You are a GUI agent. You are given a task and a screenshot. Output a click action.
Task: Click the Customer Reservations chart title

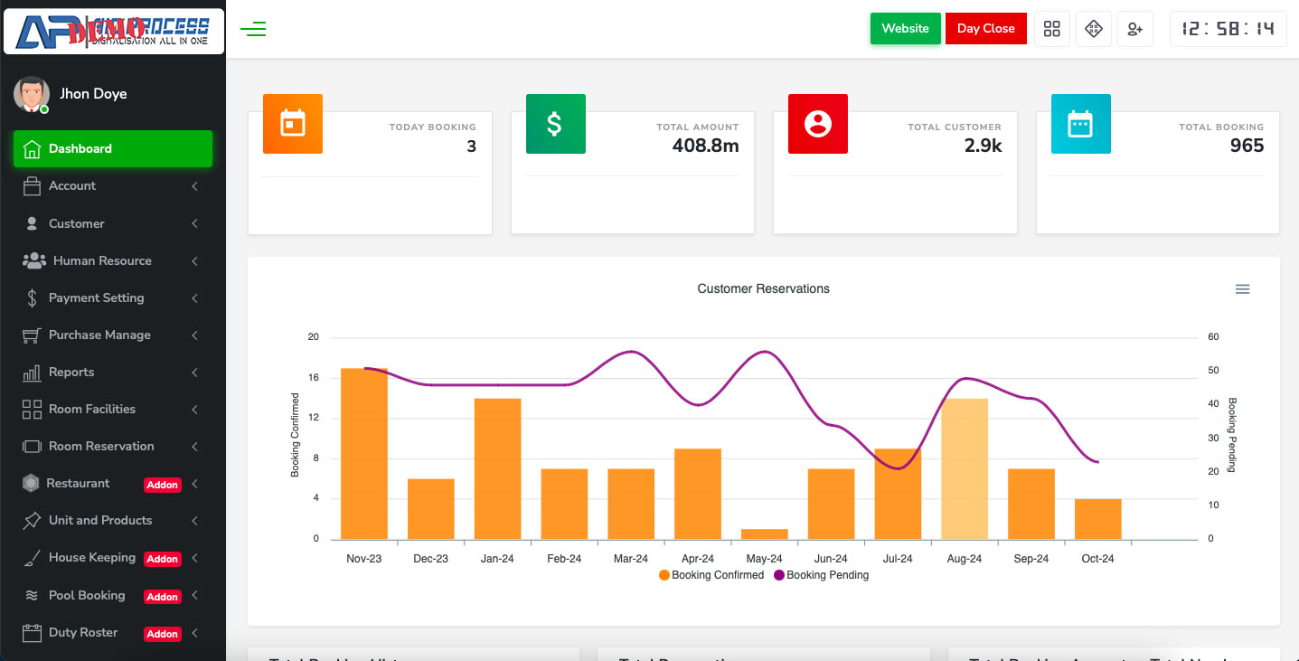click(x=763, y=289)
